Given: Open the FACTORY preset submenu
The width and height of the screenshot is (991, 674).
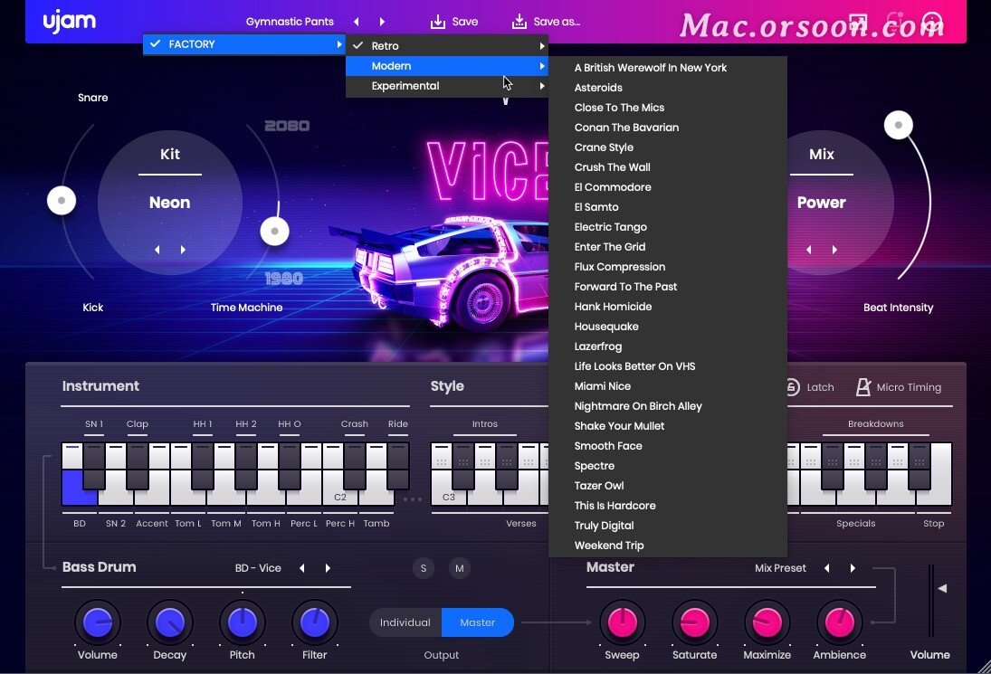Looking at the screenshot, I should [244, 44].
